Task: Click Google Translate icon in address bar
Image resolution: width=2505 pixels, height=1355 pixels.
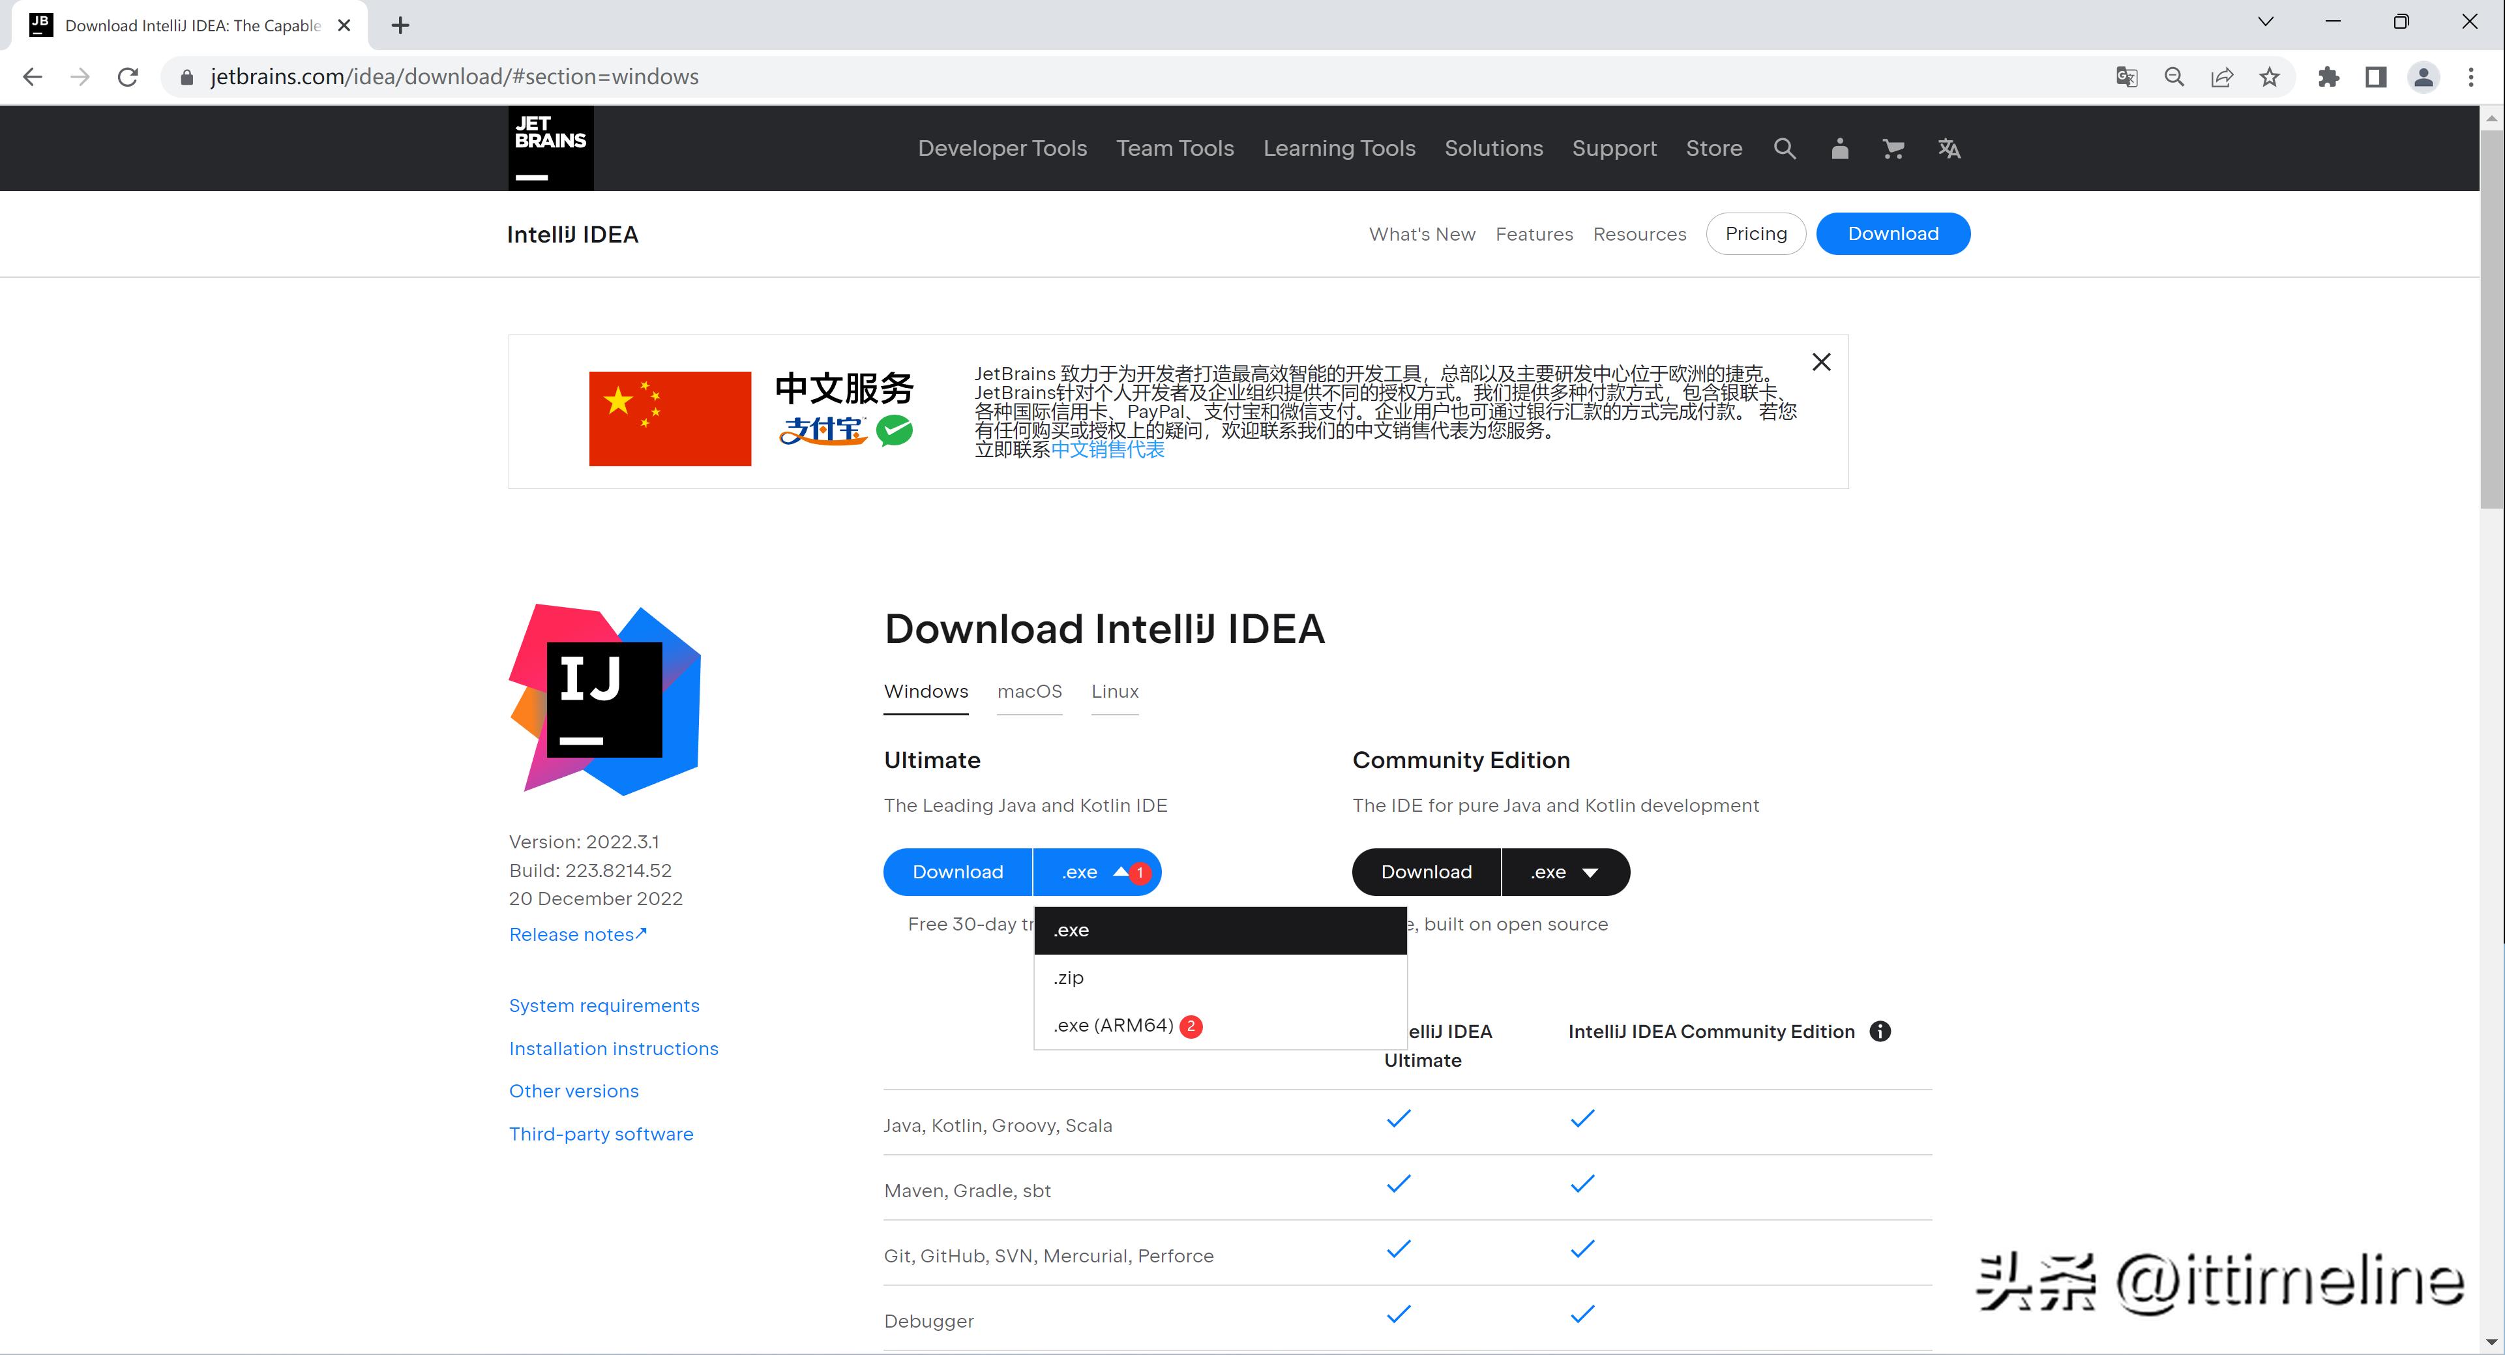Action: click(x=2127, y=77)
